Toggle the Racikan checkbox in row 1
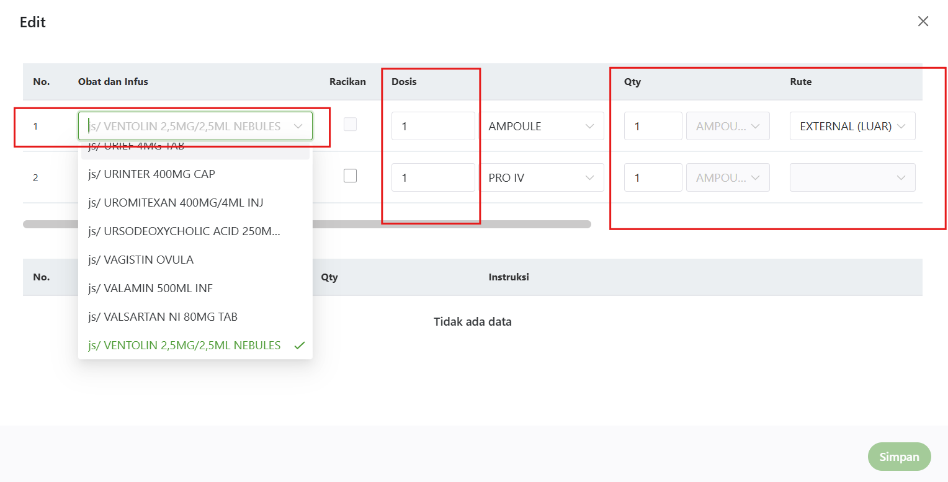The width and height of the screenshot is (948, 482). [x=351, y=125]
